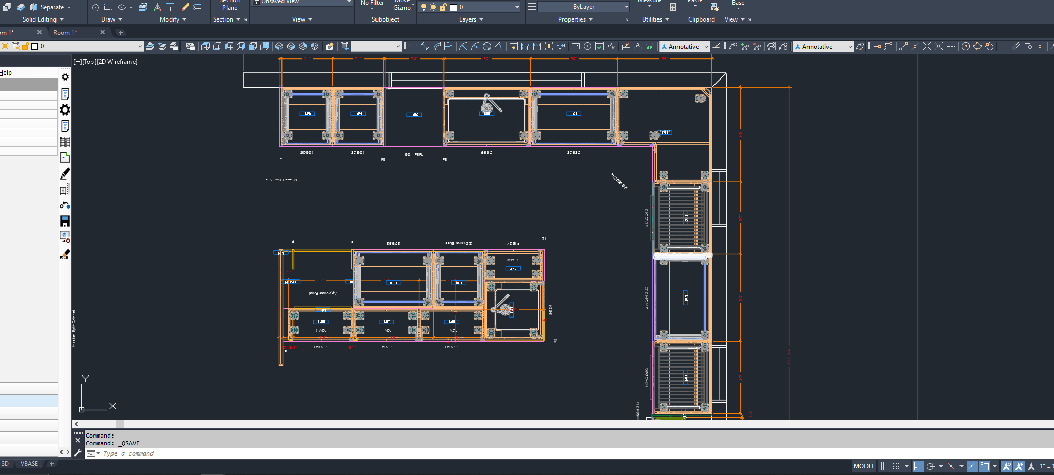Click the customize wrench icon near command line
This screenshot has width=1054, height=475.
click(x=78, y=453)
